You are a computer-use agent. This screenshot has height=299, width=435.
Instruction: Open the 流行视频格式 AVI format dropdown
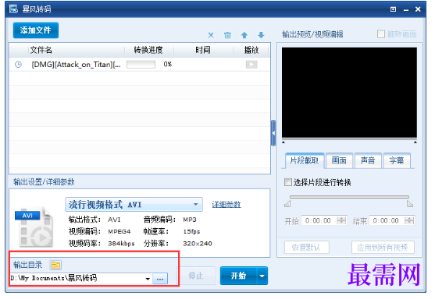134,205
